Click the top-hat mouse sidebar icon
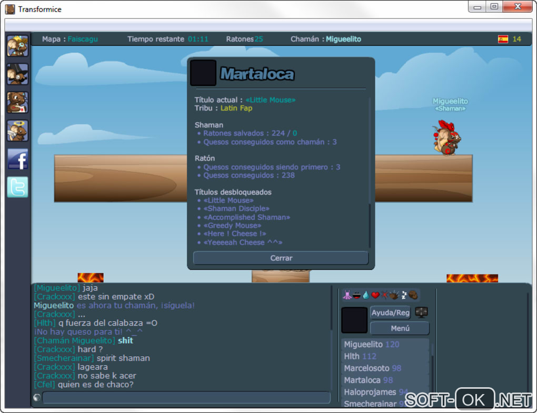The width and height of the screenshot is (537, 413). click(x=17, y=74)
